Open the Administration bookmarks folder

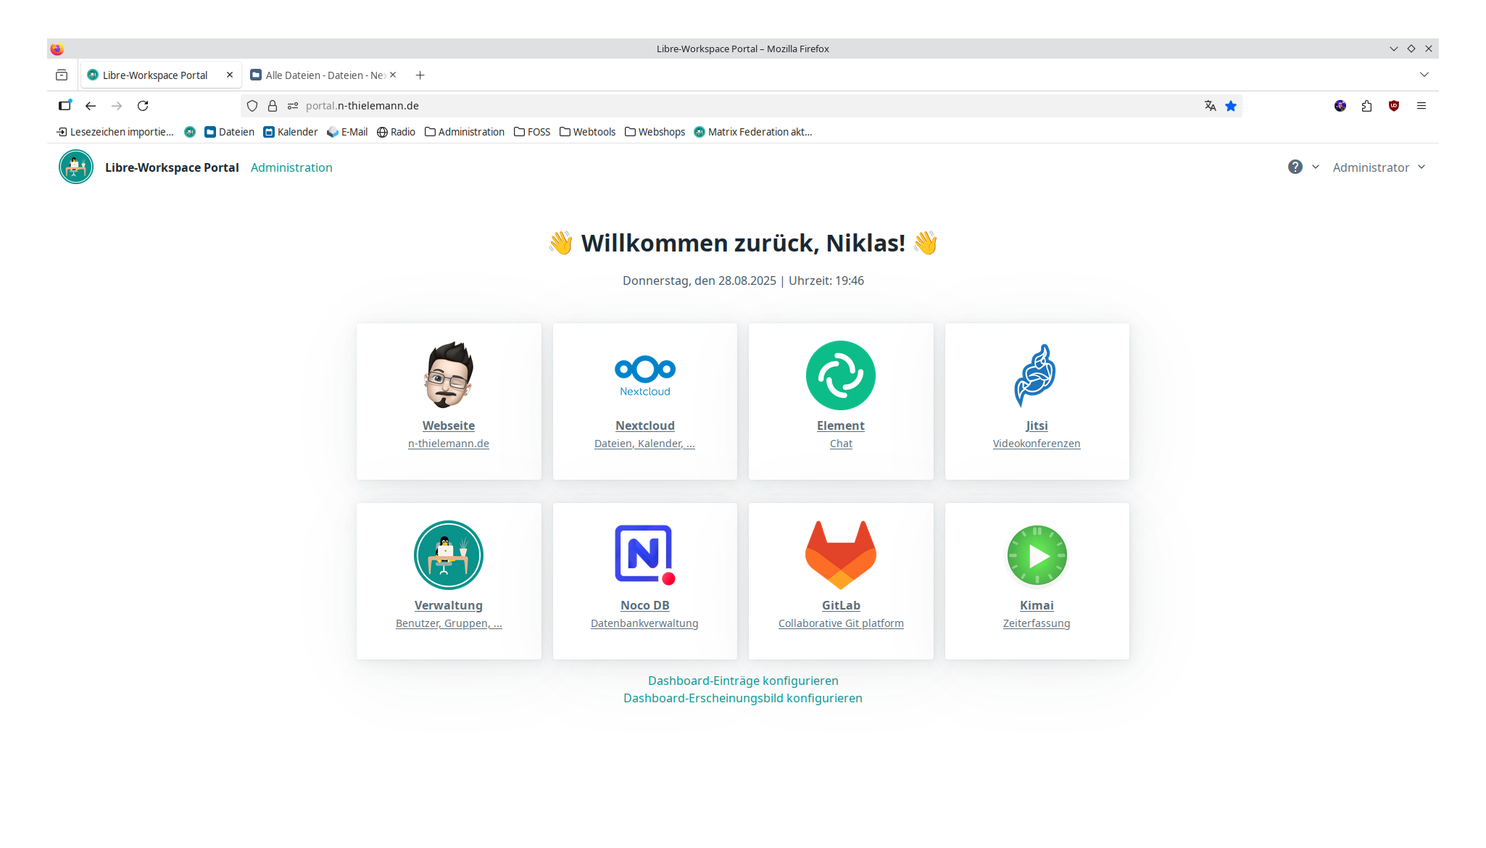click(465, 132)
